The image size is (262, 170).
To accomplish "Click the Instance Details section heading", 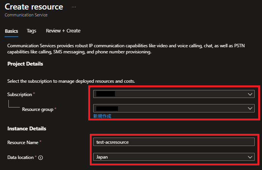I will tap(26, 129).
